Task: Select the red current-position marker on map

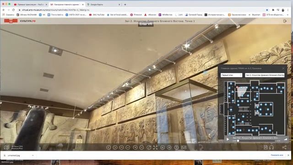Action: point(237,87)
